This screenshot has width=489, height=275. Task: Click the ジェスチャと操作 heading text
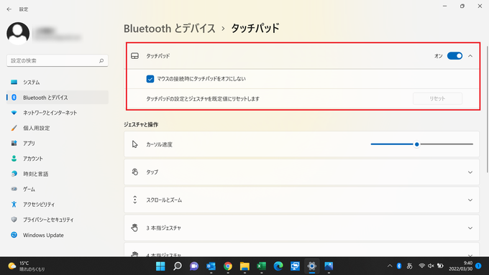pyautogui.click(x=141, y=124)
